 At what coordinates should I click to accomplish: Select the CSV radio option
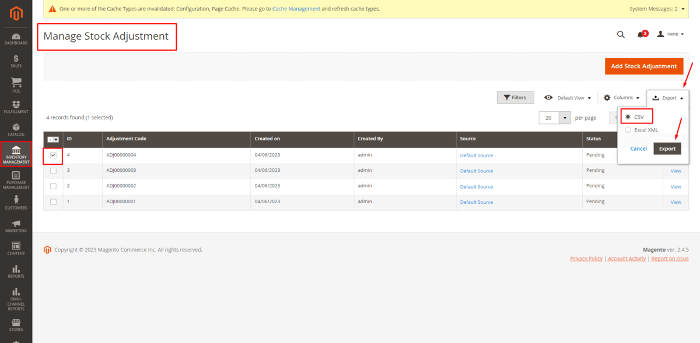coord(628,117)
